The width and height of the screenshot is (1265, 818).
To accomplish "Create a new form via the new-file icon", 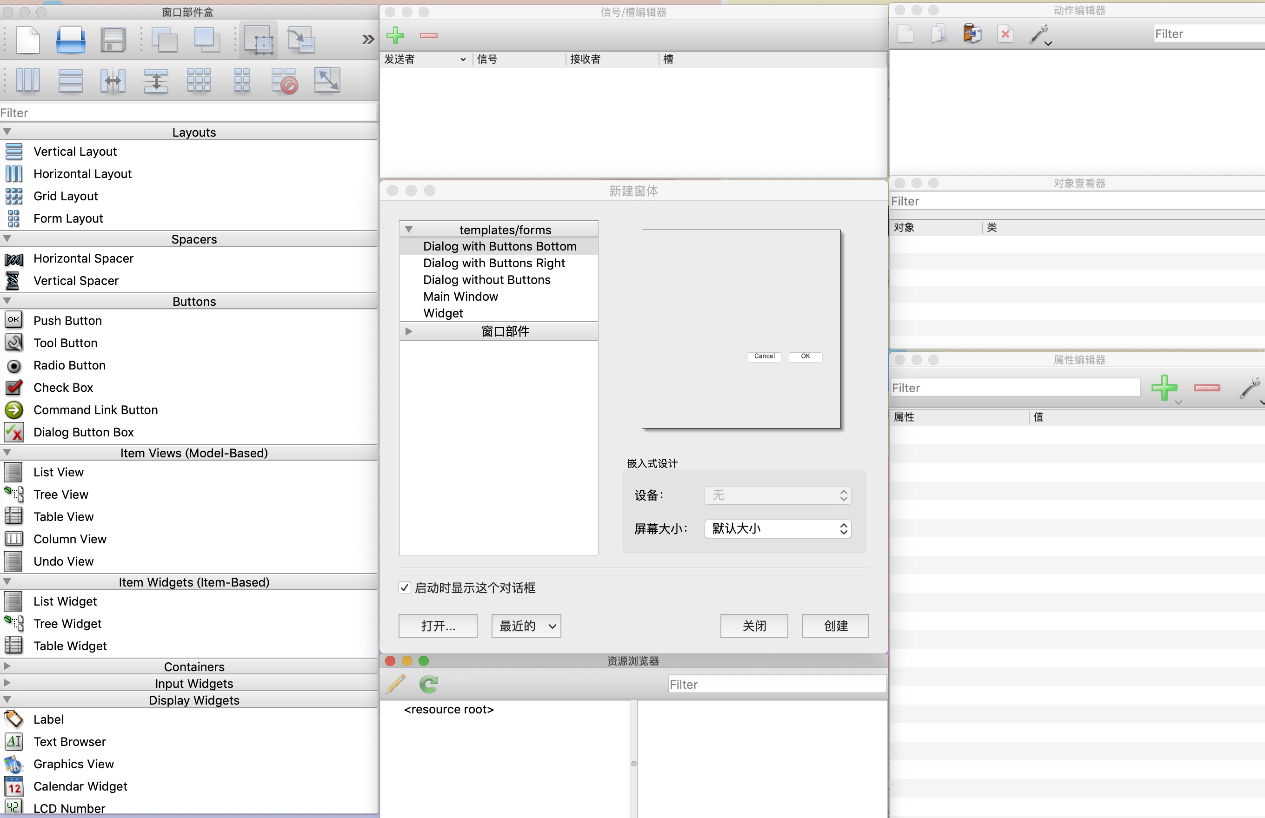I will (x=27, y=40).
